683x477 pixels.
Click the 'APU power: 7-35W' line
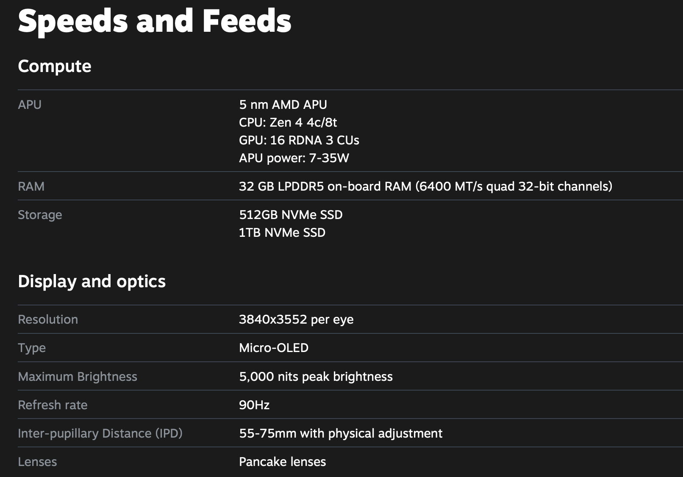294,158
